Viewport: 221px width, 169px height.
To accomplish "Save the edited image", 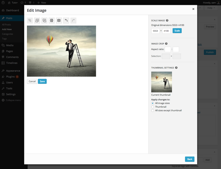I will 42,81.
